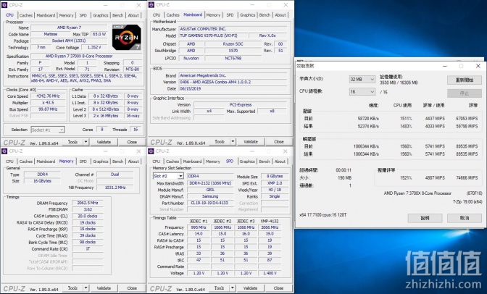Click the DRAM Frequency value 2062.5 MHz

pos(88,203)
